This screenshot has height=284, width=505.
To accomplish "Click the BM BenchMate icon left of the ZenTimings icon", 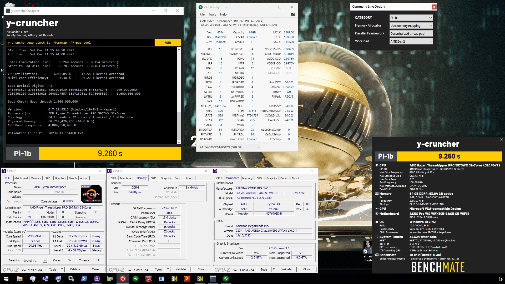I will [x=174, y=278].
